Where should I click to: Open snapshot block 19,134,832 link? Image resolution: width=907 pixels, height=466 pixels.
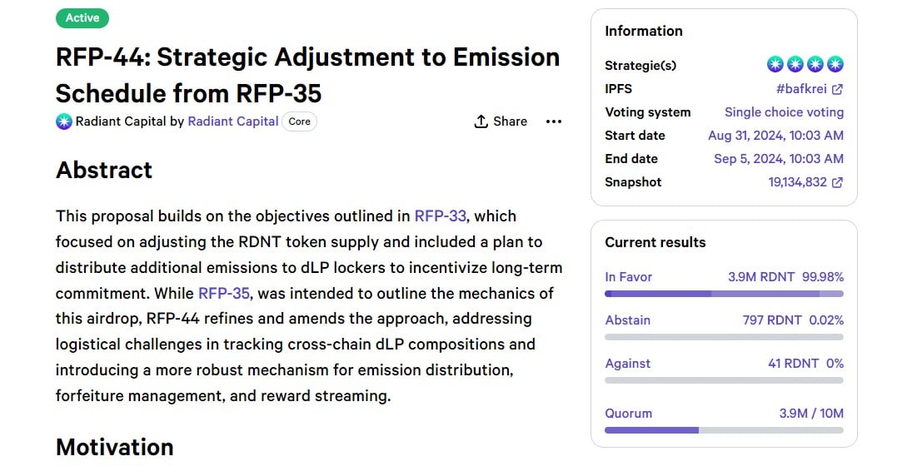pos(805,182)
